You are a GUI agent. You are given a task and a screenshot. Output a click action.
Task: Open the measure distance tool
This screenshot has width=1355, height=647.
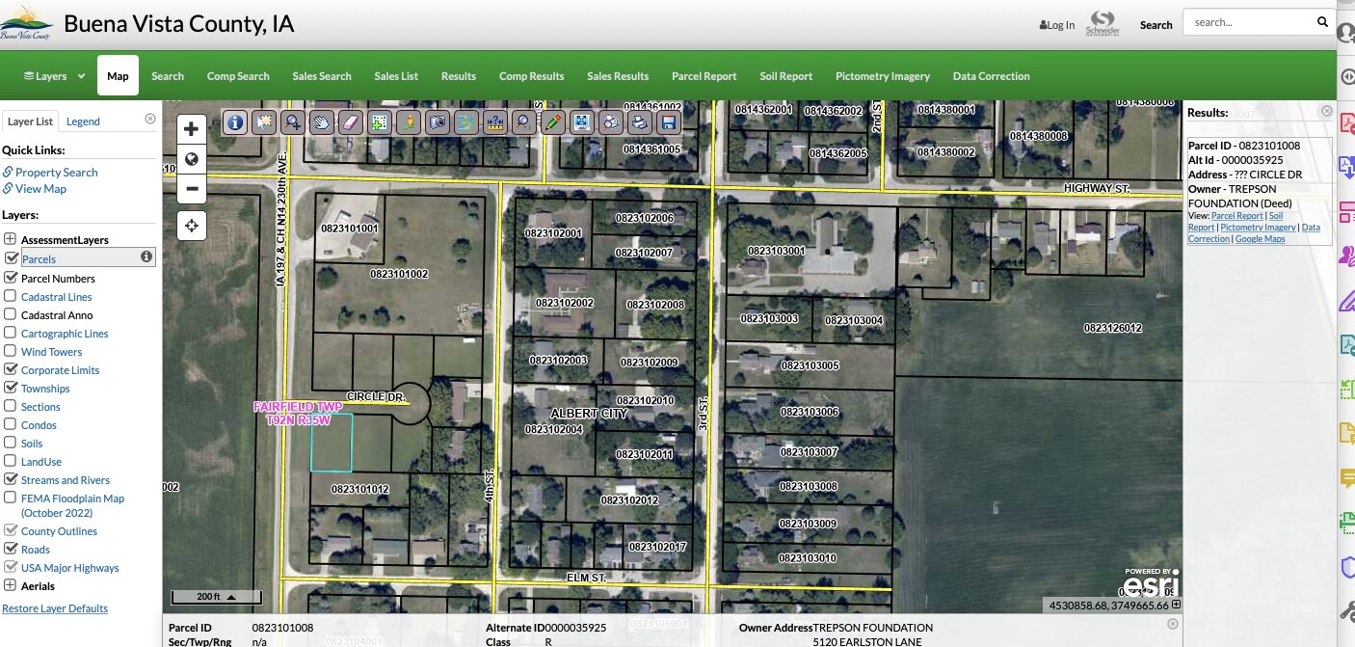click(497, 122)
